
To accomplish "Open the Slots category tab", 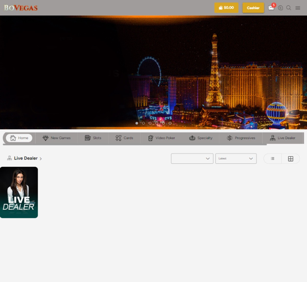I will pos(93,138).
